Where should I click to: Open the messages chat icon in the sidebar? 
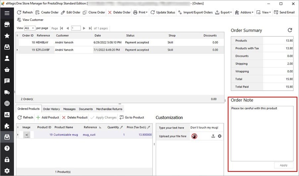(x=7, y=81)
